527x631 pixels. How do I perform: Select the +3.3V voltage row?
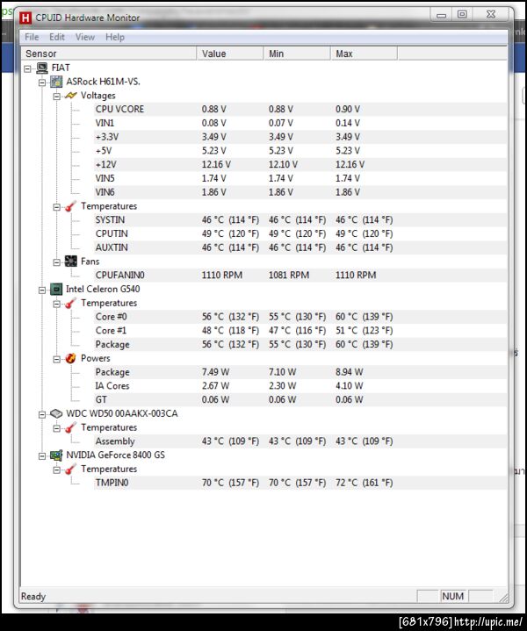(x=300, y=137)
